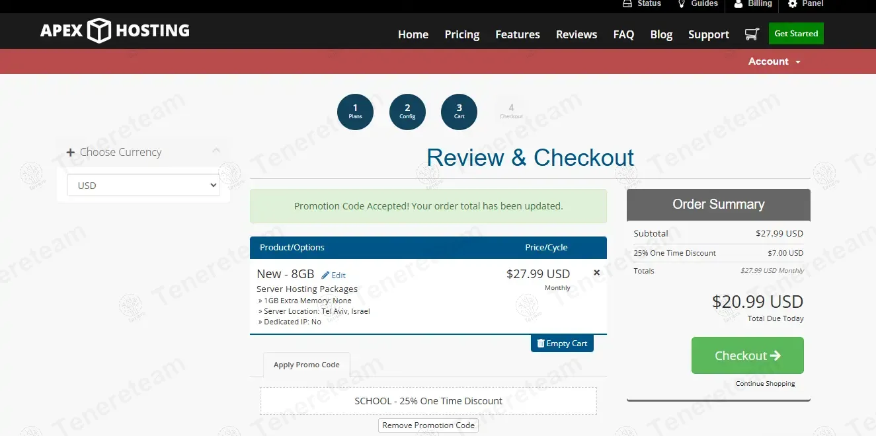Empty the cart using trash button
The width and height of the screenshot is (876, 436).
click(562, 344)
